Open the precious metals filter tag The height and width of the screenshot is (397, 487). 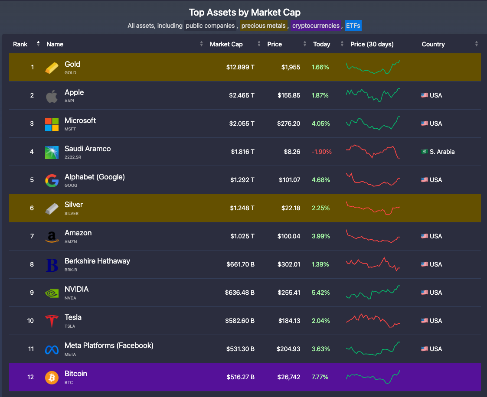(x=263, y=26)
